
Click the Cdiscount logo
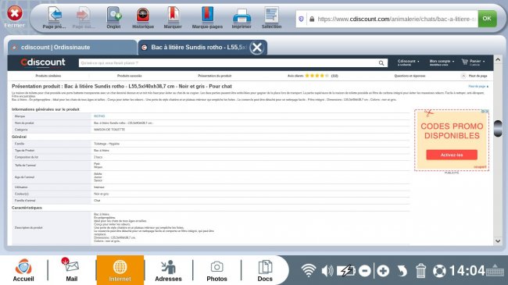(43, 62)
